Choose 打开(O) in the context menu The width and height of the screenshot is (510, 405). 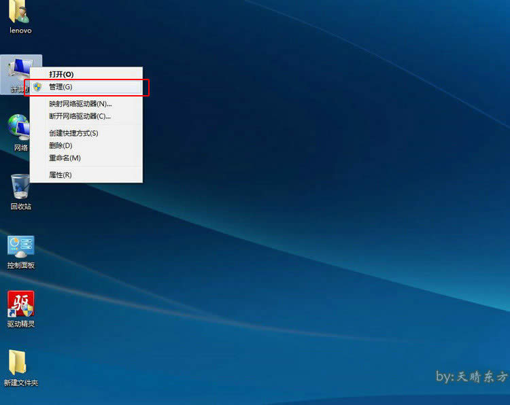[61, 74]
